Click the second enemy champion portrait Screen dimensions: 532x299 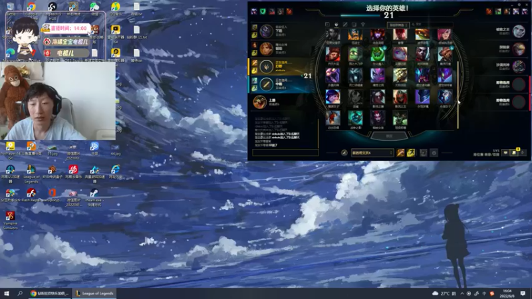519,49
